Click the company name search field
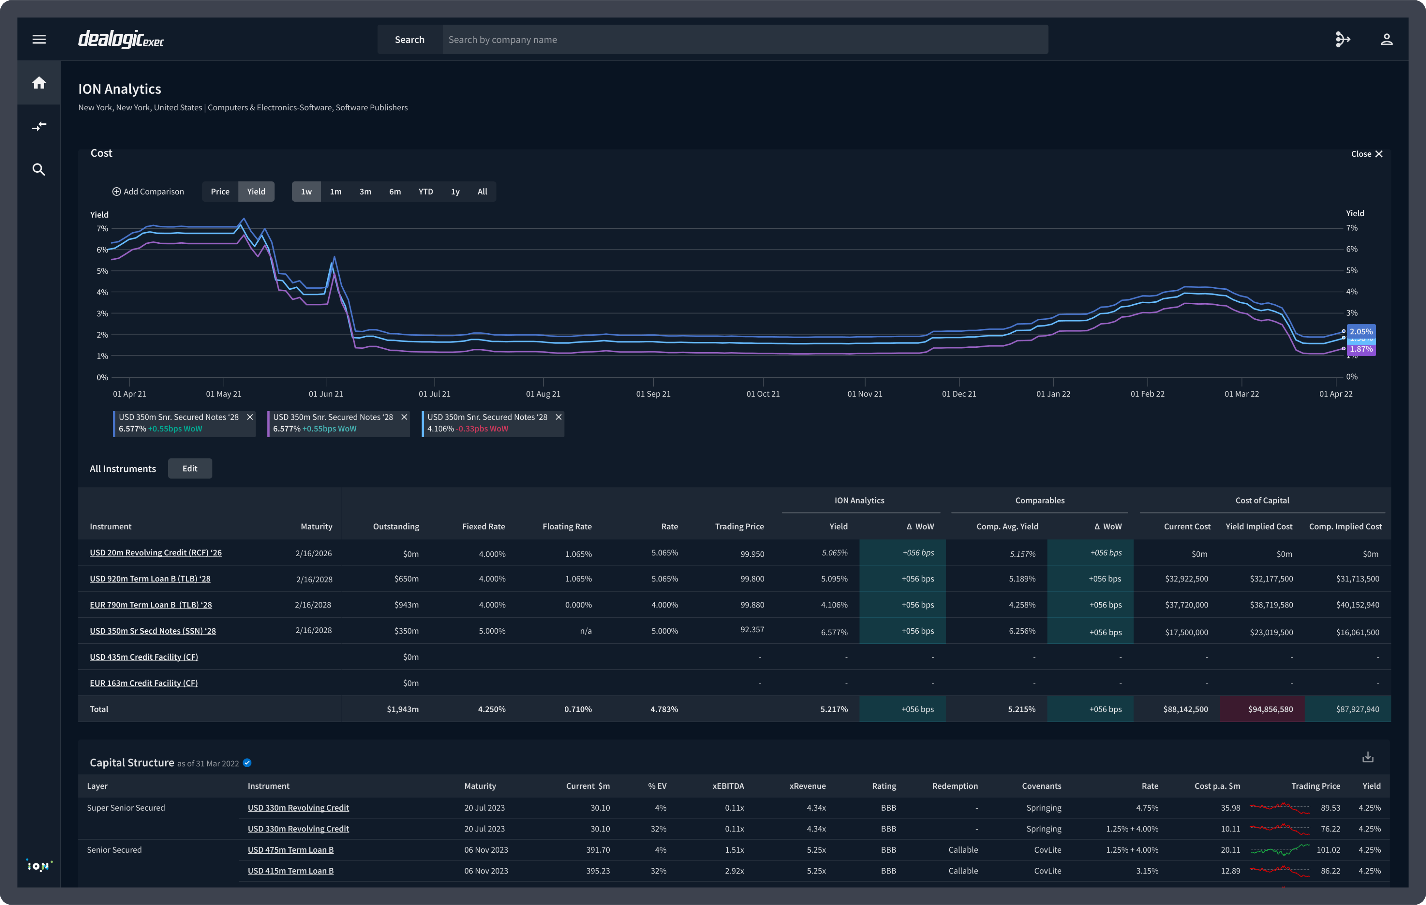The height and width of the screenshot is (905, 1426). (x=745, y=40)
